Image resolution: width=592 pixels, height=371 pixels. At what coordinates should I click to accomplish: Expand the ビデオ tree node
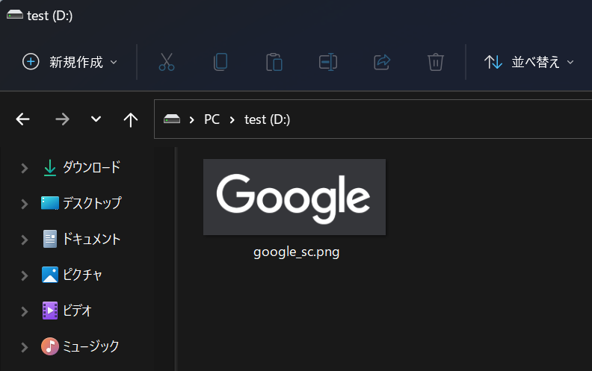click(x=25, y=311)
